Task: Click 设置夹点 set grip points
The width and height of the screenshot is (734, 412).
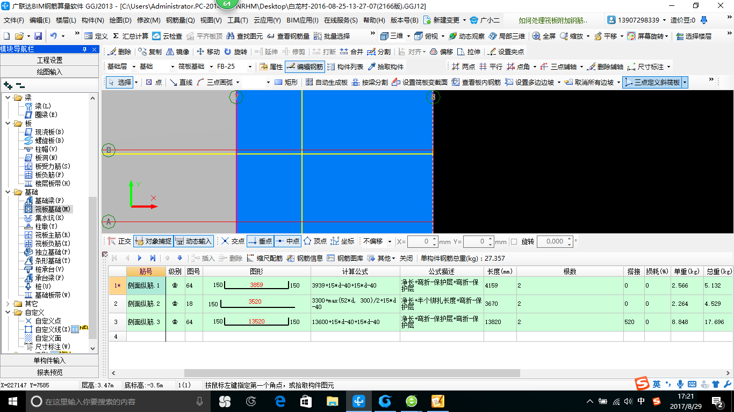Action: point(506,52)
